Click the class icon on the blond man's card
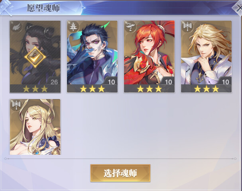 [187, 27]
